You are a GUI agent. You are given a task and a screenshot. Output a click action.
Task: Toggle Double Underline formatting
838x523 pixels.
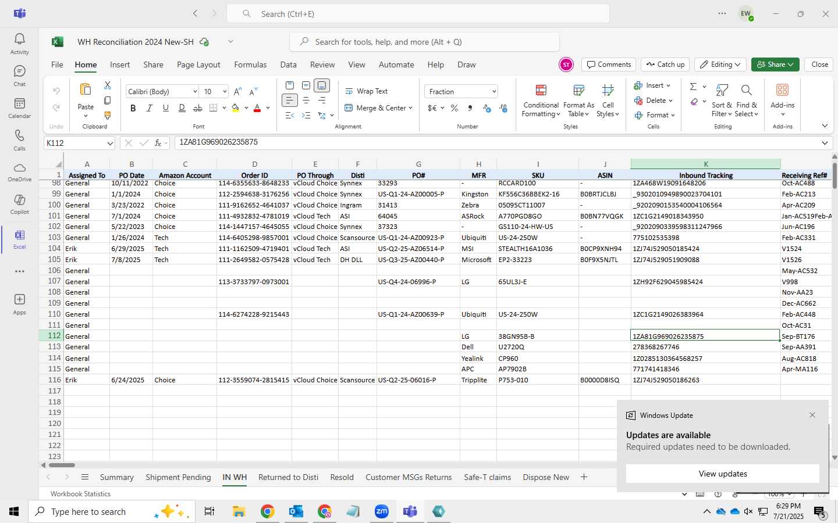(x=182, y=108)
